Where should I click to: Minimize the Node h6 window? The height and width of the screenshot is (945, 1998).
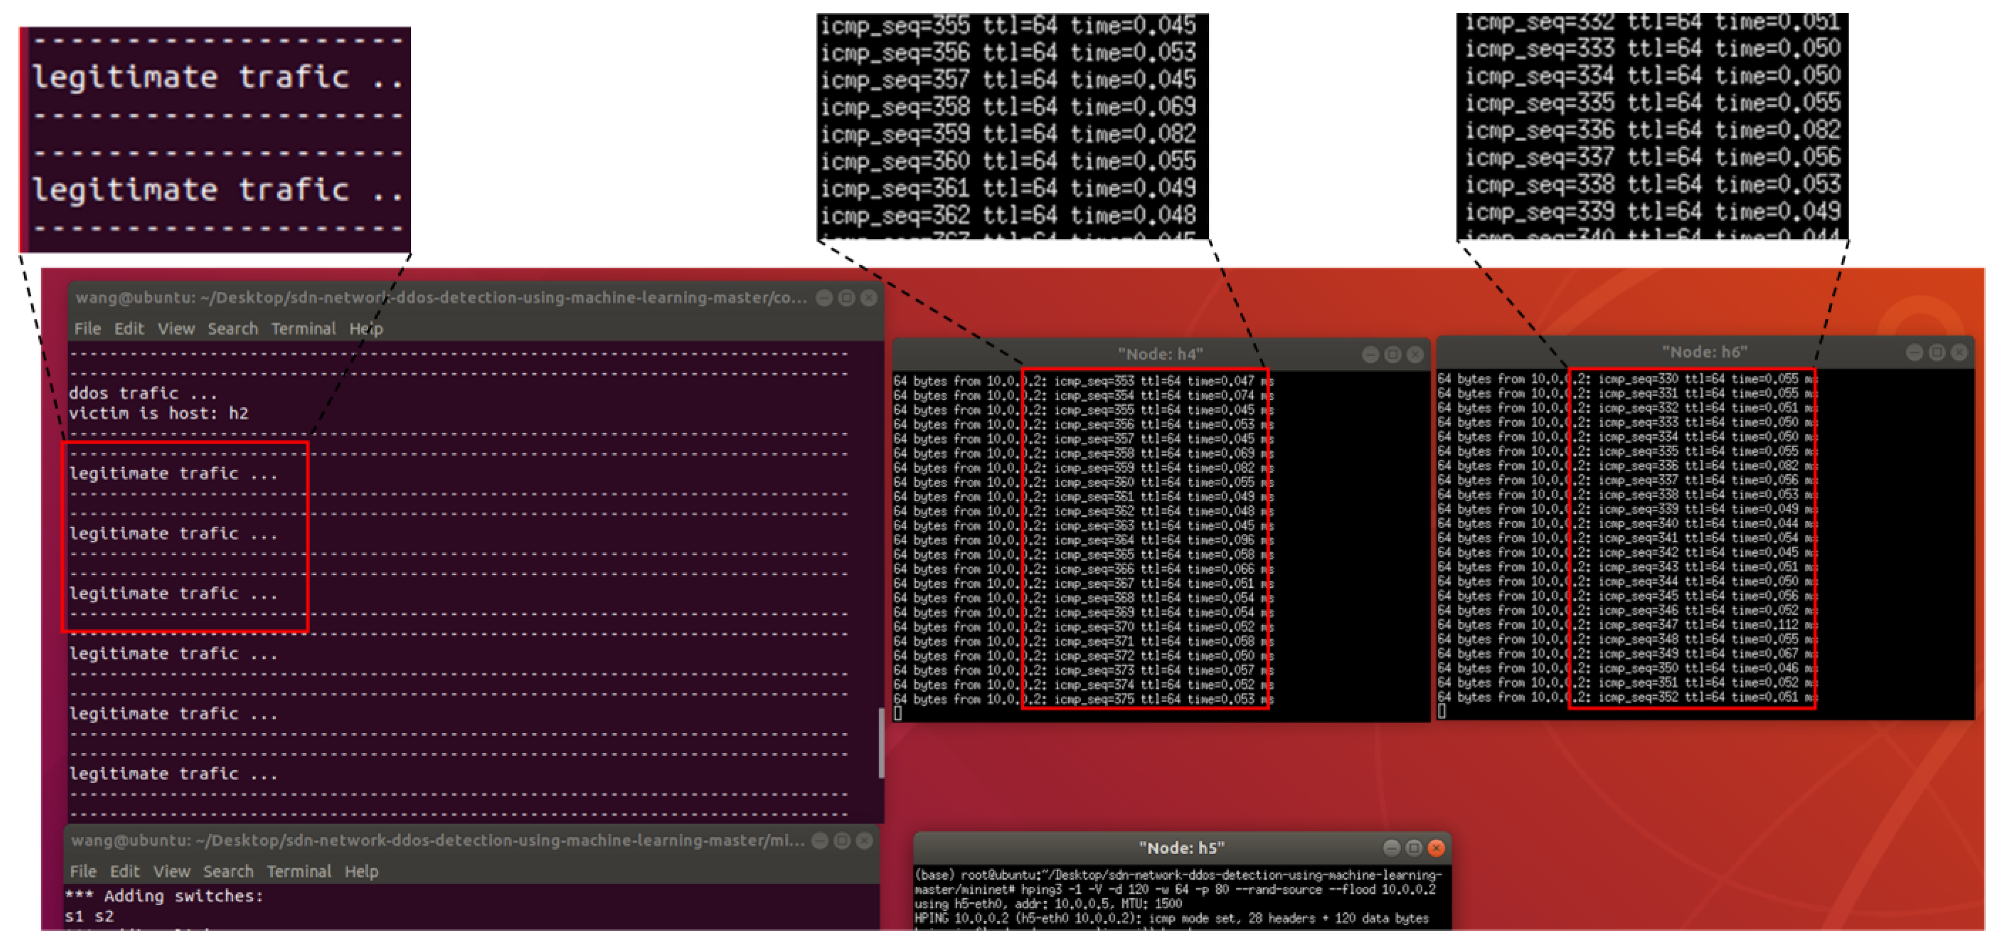point(1914,353)
